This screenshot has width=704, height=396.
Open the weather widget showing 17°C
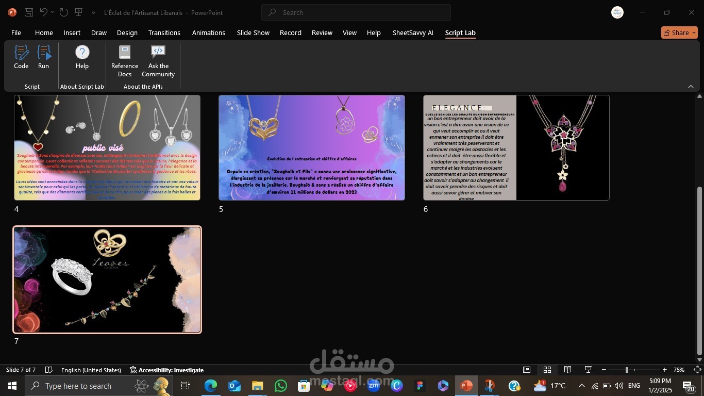[x=550, y=386]
